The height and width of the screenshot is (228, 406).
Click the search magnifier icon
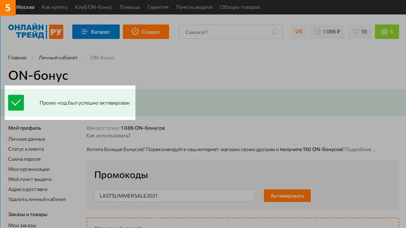[x=275, y=32]
